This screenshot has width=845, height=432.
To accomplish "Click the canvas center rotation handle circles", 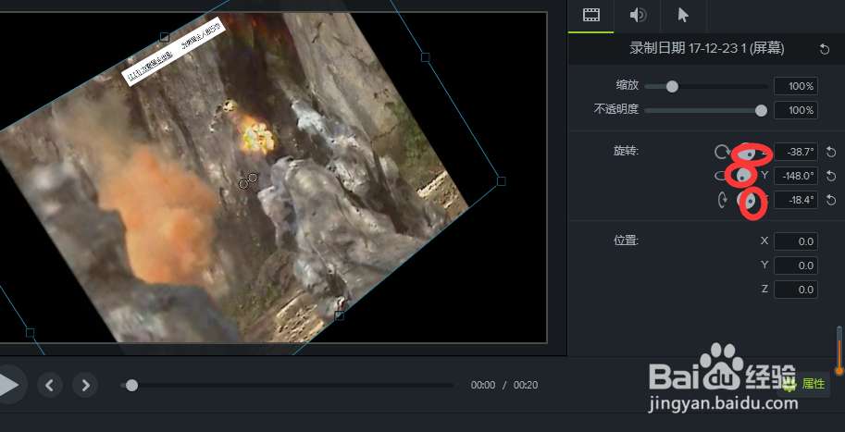I will point(248,181).
